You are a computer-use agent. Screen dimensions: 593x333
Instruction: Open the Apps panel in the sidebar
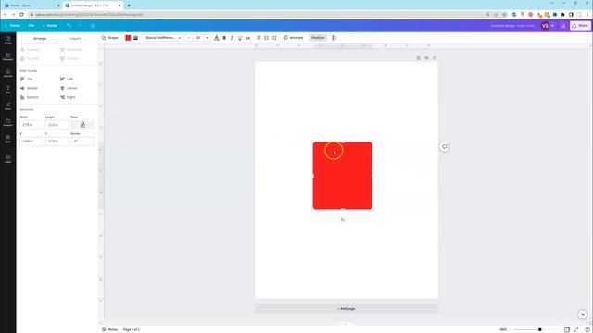click(8, 139)
